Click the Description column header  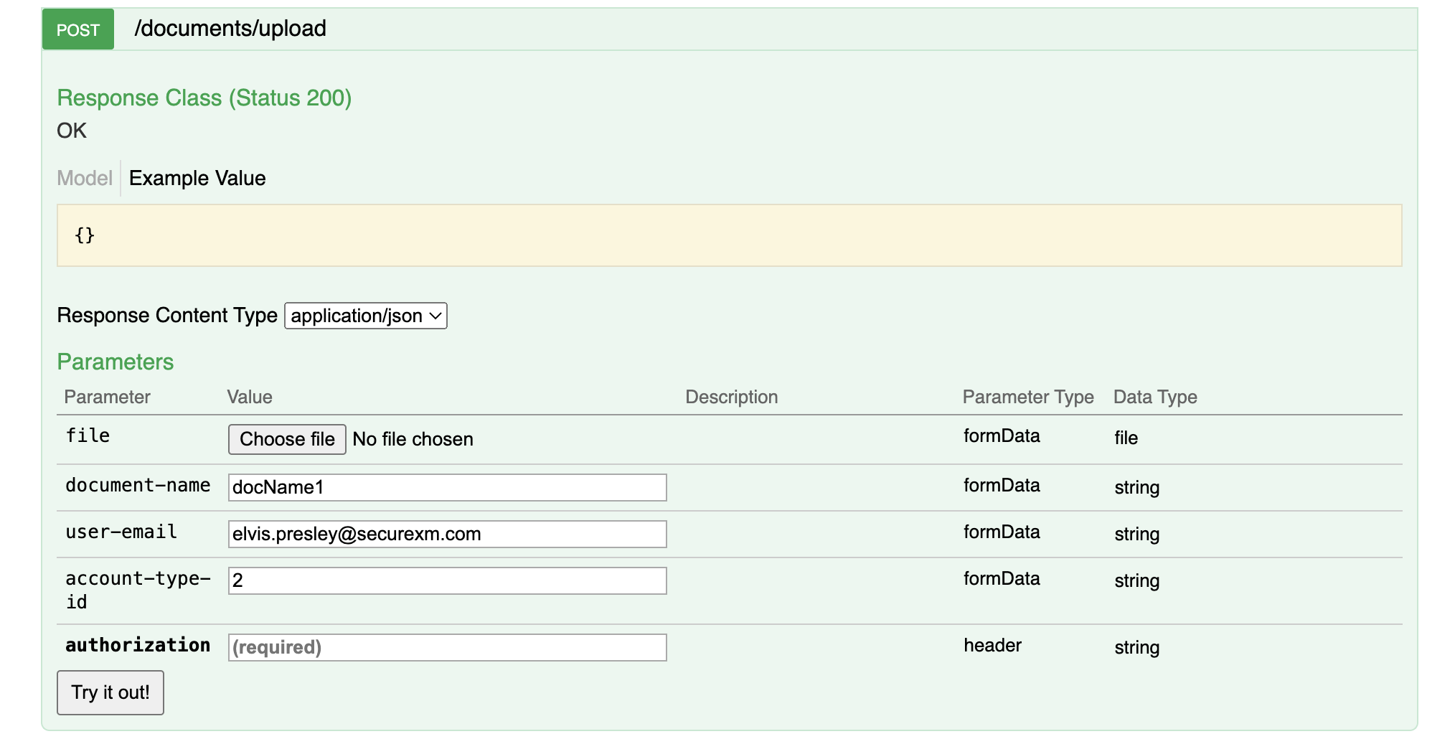click(x=731, y=397)
